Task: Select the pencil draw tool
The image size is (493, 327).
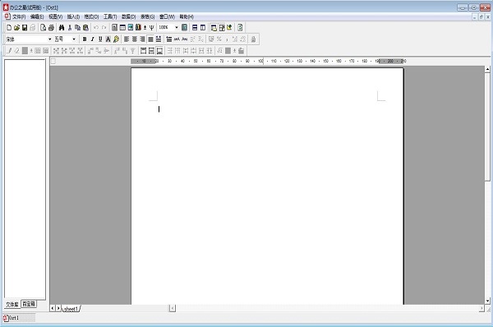Action: click(9, 51)
